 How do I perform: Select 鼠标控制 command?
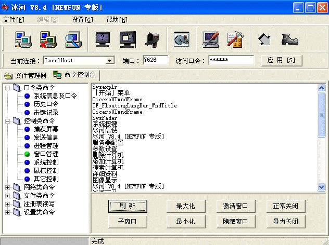click(x=46, y=171)
